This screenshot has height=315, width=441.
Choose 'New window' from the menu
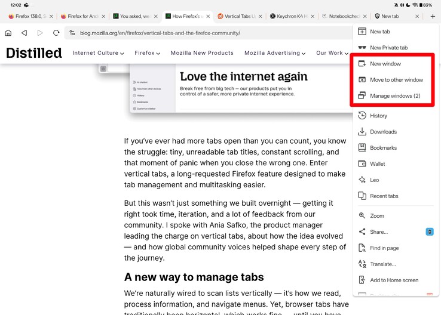point(396,64)
